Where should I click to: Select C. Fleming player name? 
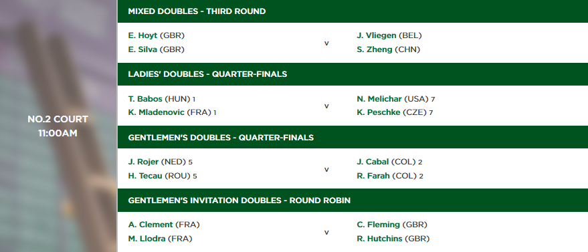(379, 225)
